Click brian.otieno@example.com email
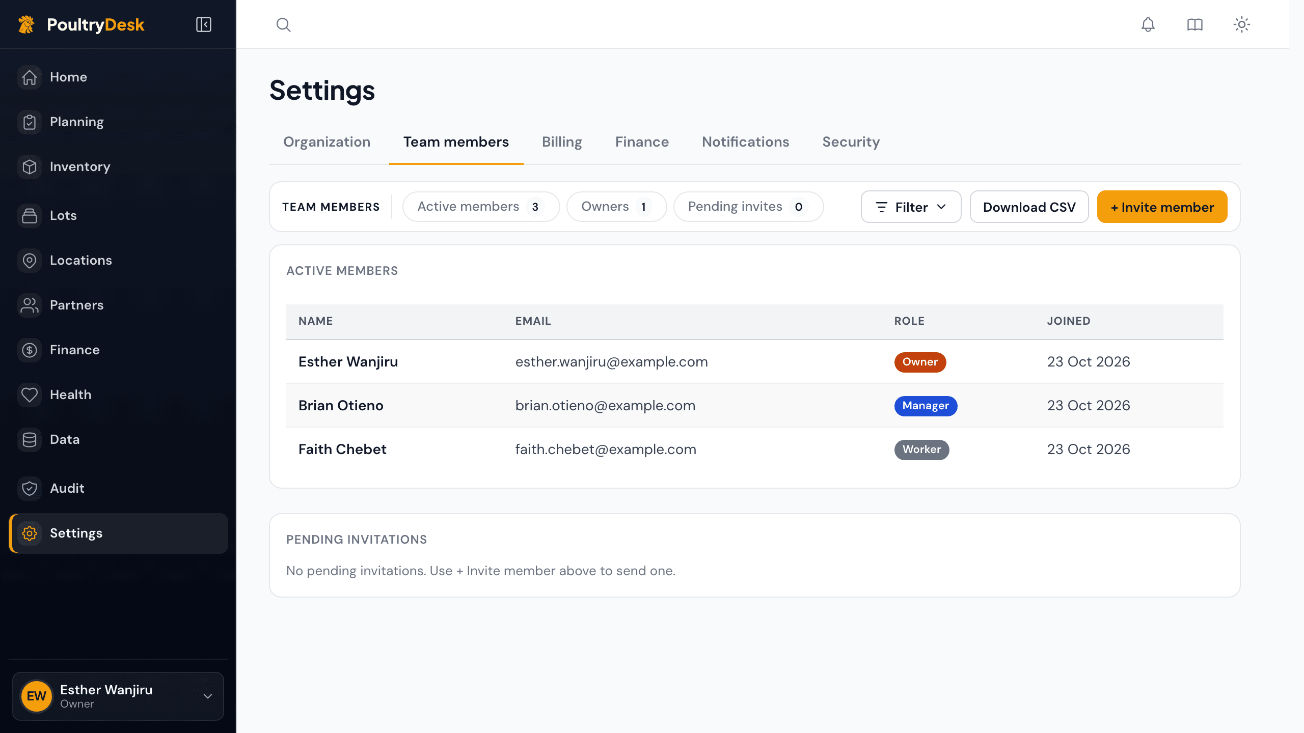The width and height of the screenshot is (1304, 733). click(x=605, y=406)
